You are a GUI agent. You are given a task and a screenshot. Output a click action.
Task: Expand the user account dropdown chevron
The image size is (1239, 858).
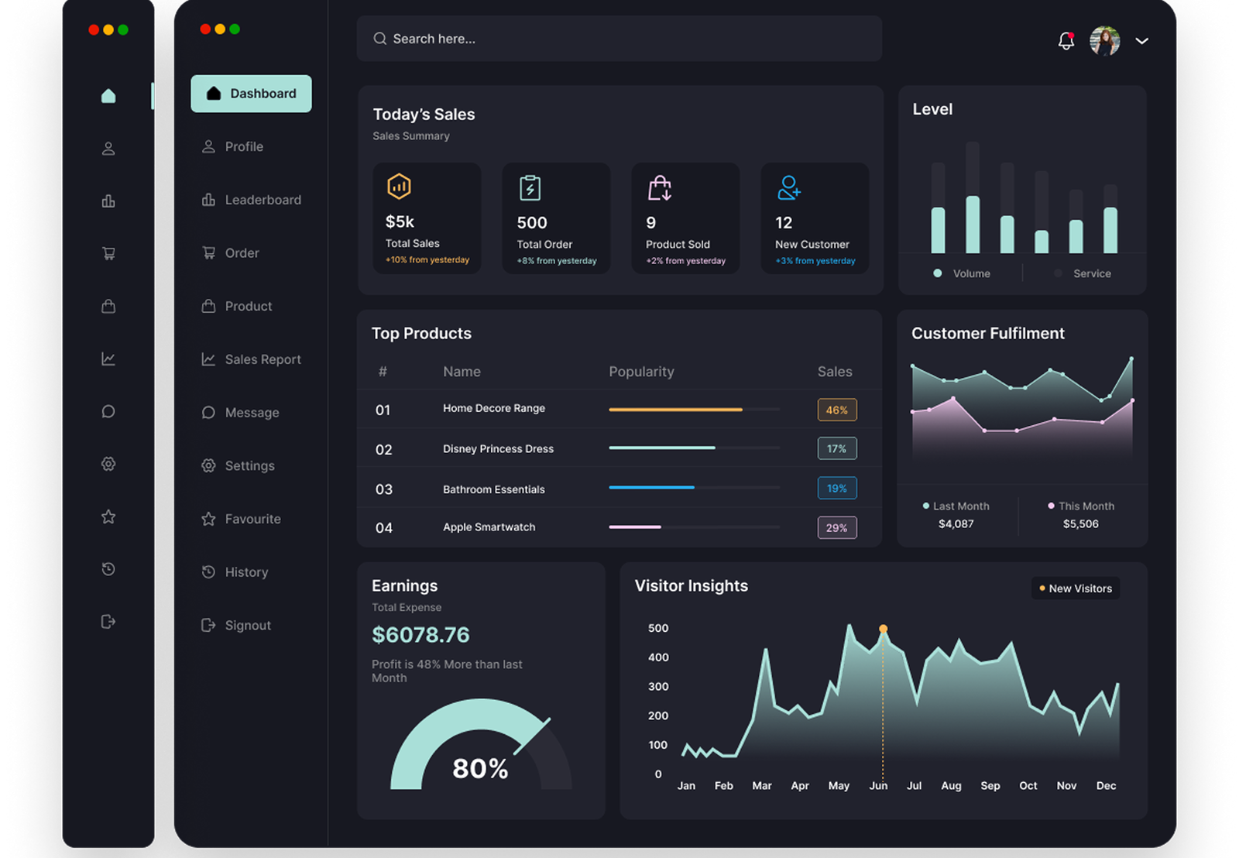click(x=1141, y=41)
